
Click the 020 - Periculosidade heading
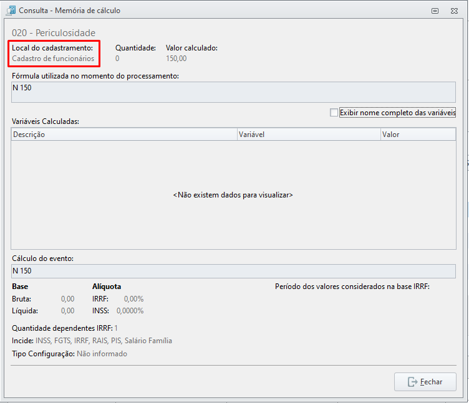click(54, 33)
